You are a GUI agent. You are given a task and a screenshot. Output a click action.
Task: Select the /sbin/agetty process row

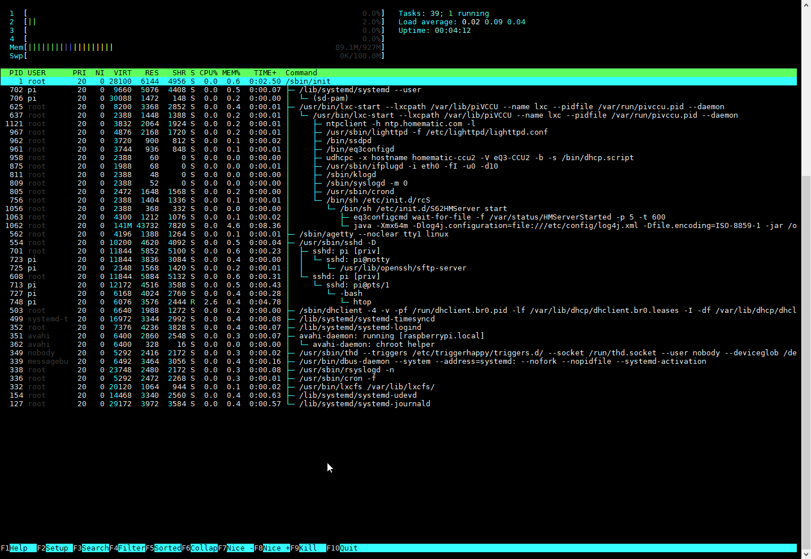(x=399, y=234)
